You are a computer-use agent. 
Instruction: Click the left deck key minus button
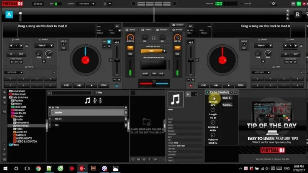coord(104,46)
